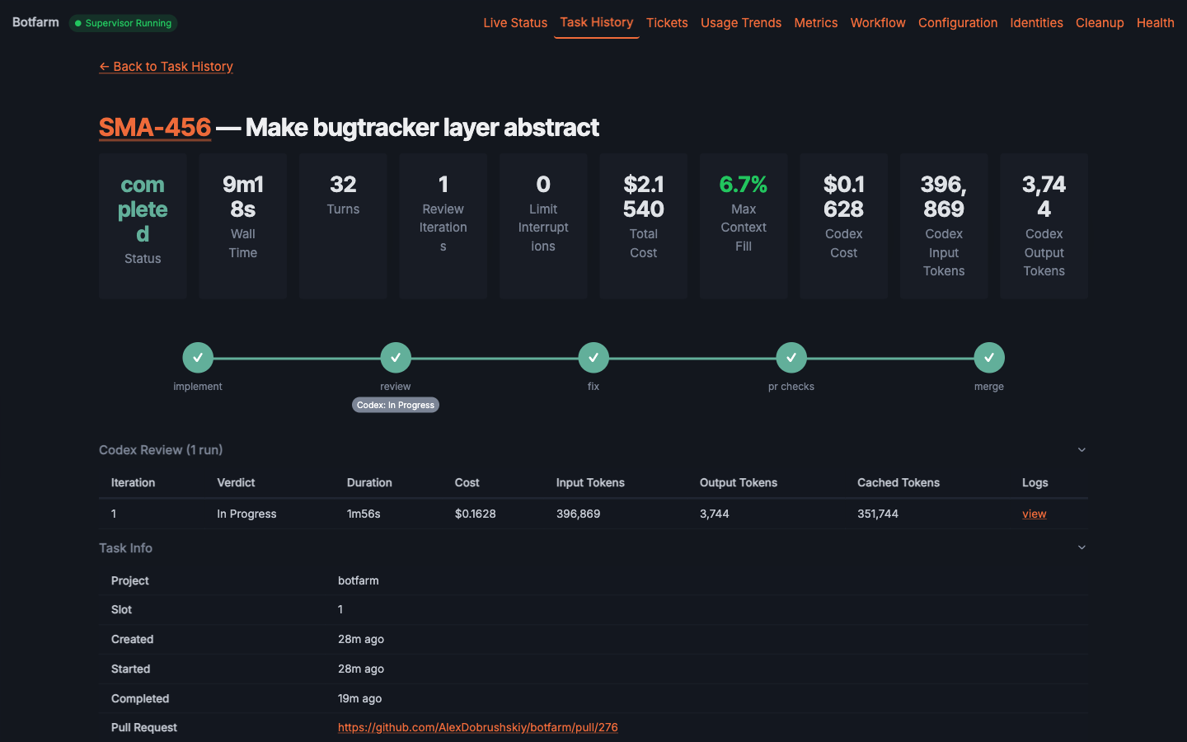
Task: Click the fix stage checkmark icon
Action: tap(593, 357)
